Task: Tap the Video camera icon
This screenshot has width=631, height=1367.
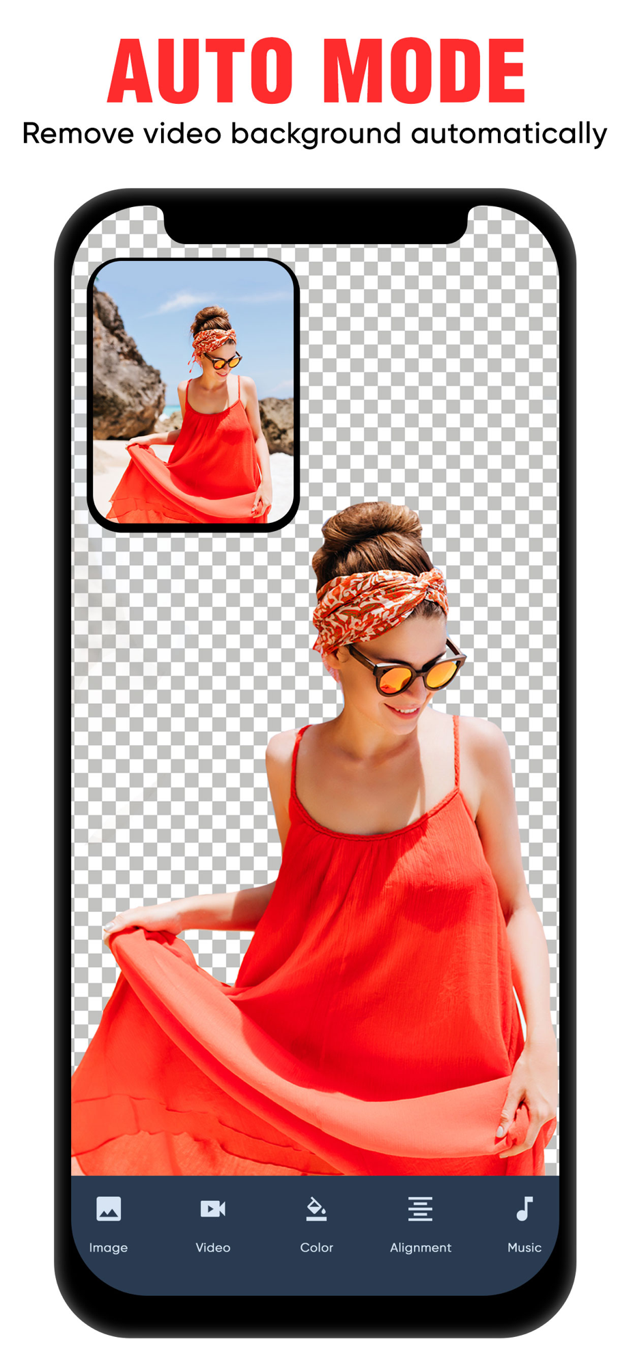Action: click(213, 1208)
